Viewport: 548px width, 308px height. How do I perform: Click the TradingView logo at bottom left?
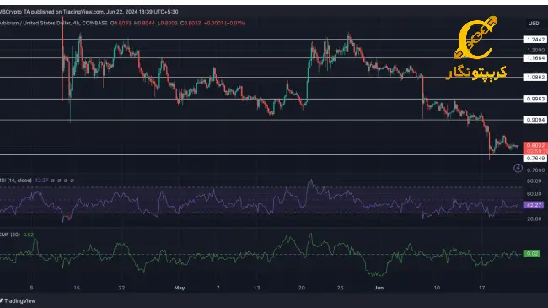18,300
